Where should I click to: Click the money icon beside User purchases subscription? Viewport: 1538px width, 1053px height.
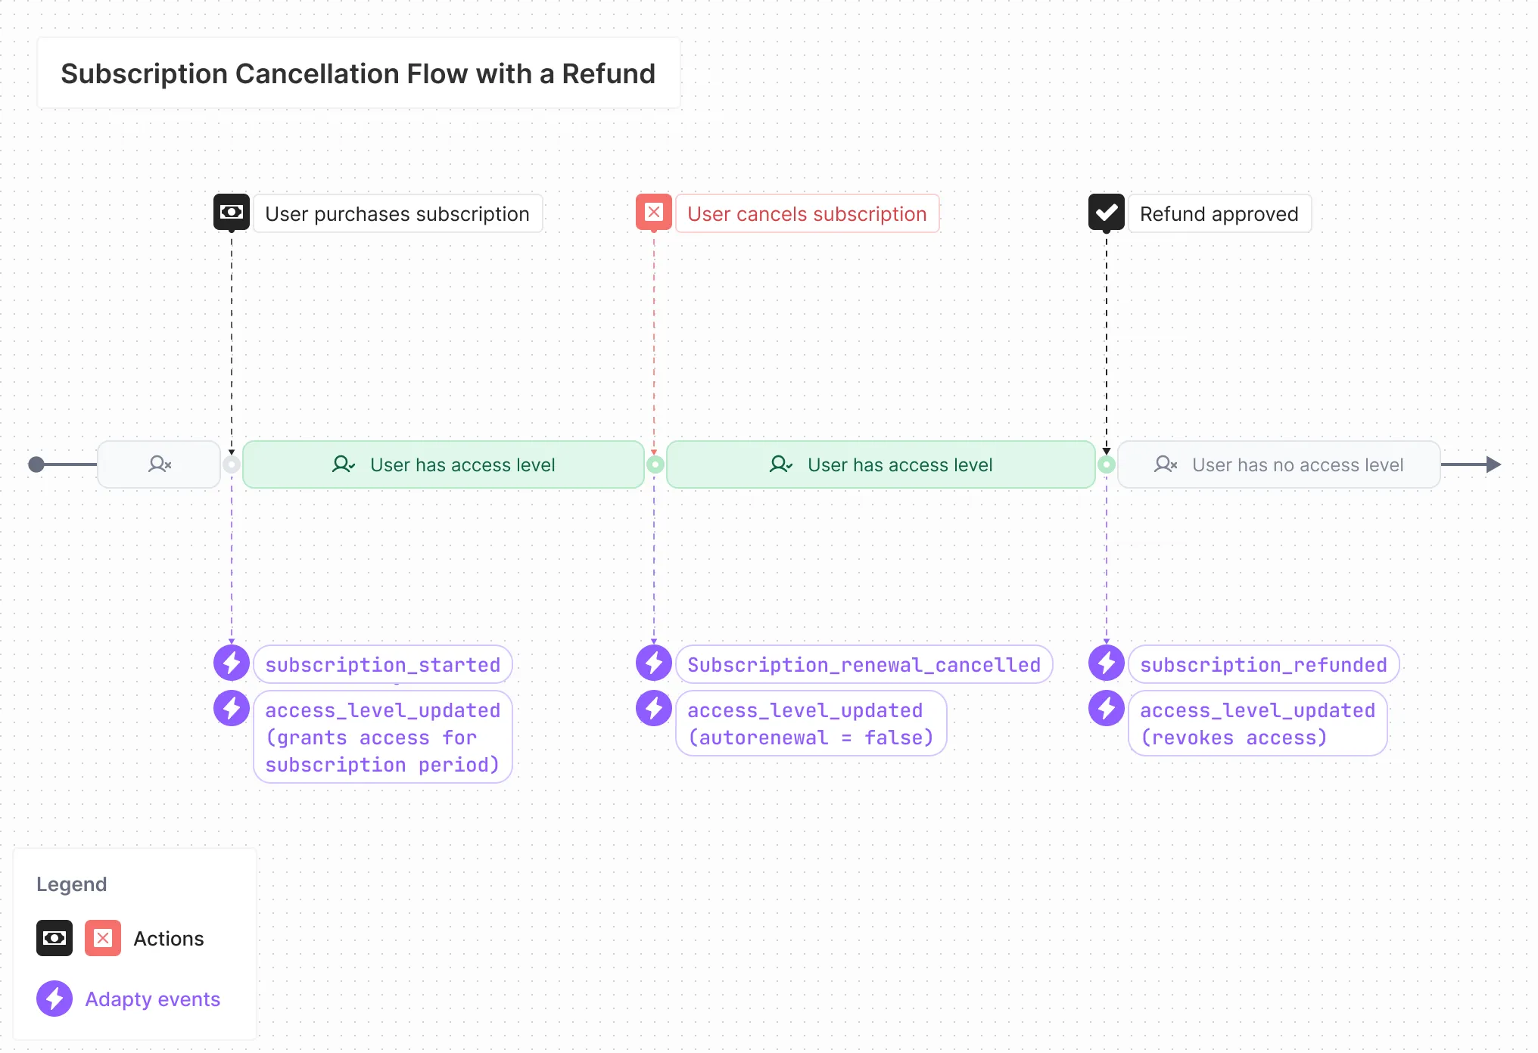coord(232,213)
